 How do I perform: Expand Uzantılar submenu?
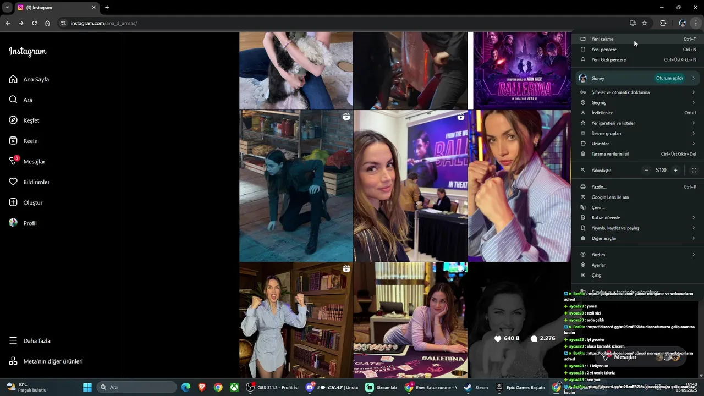[x=638, y=144]
